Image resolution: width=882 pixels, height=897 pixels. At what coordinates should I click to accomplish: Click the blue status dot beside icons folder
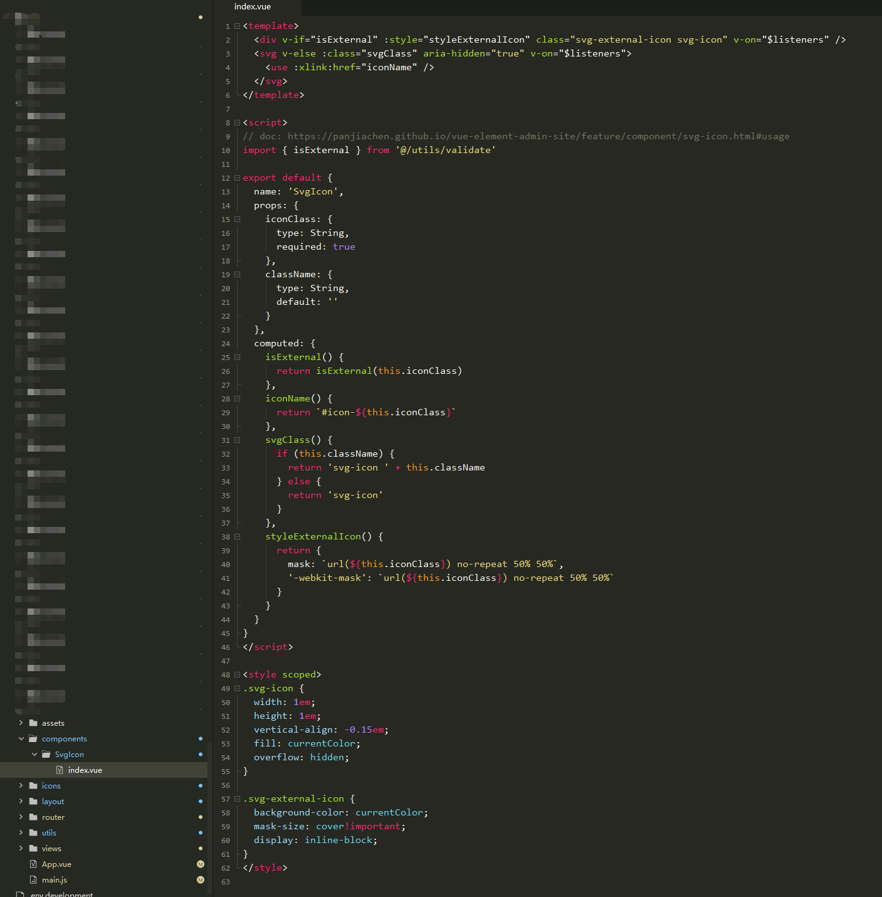[x=201, y=786]
